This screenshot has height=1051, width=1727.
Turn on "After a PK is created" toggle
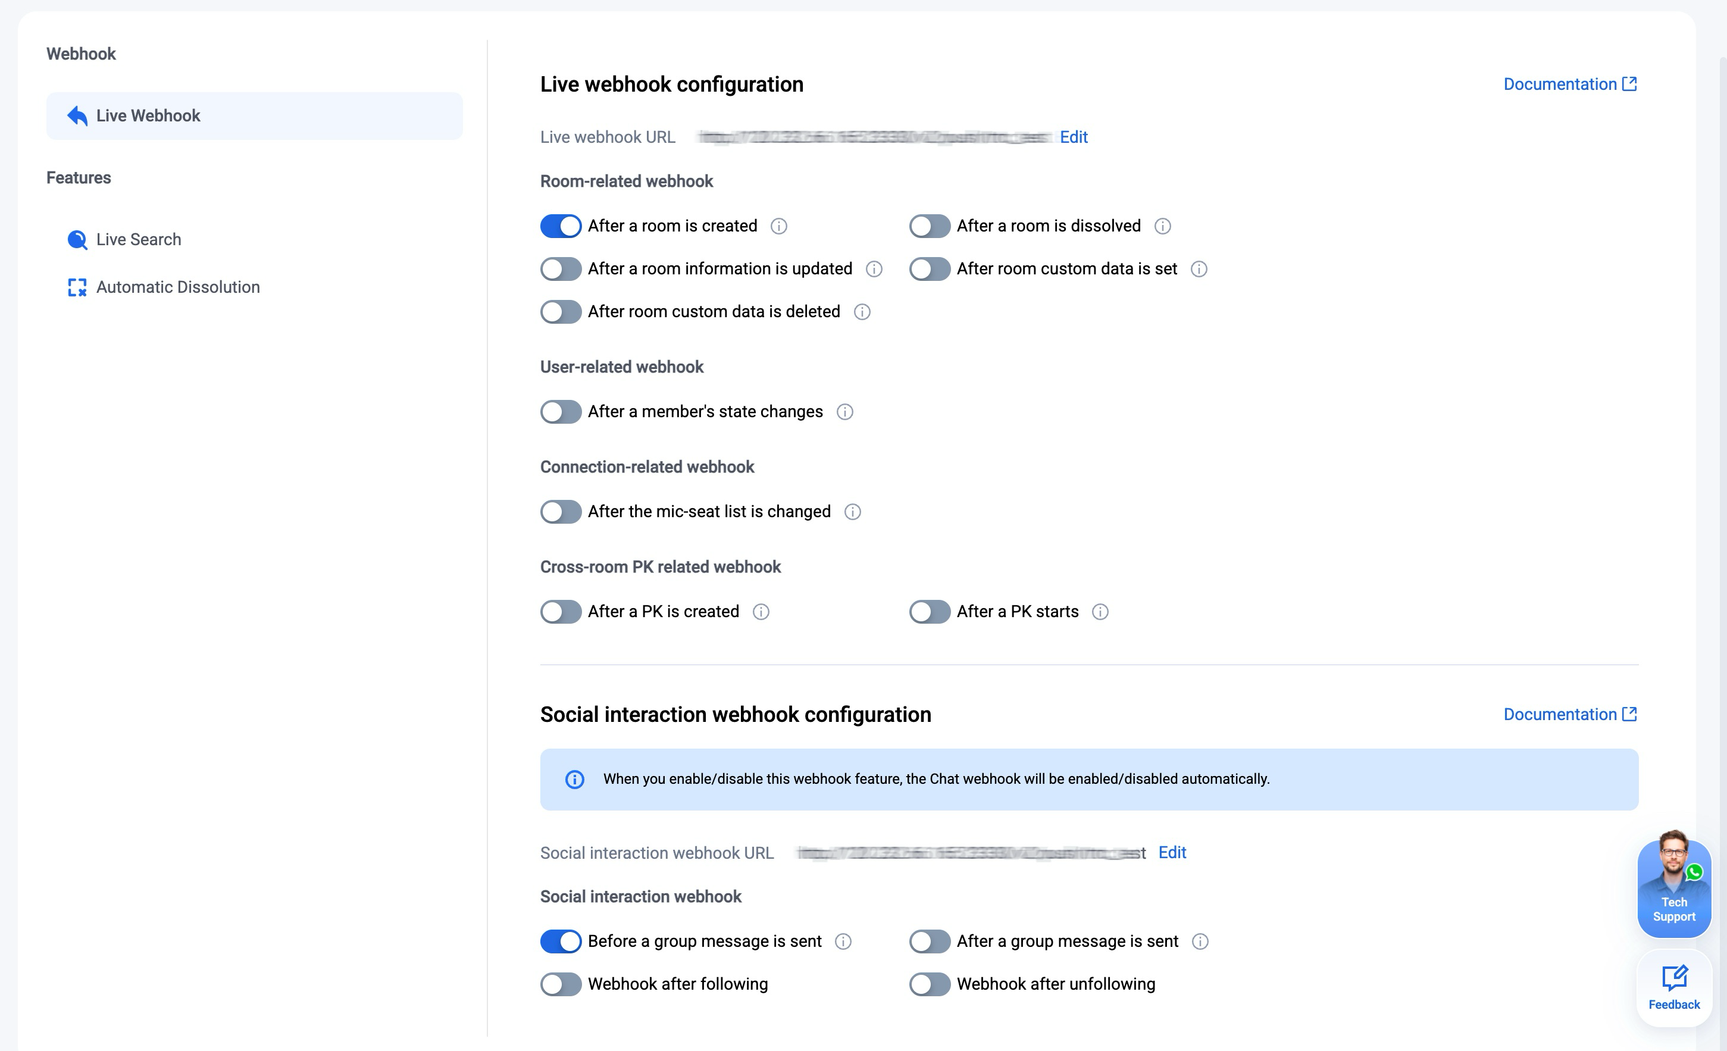561,612
